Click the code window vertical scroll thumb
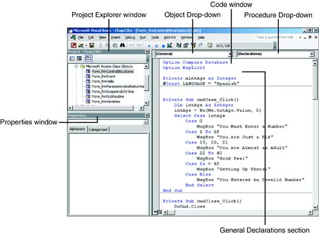Screen dimensions: 319x234 click(315, 82)
